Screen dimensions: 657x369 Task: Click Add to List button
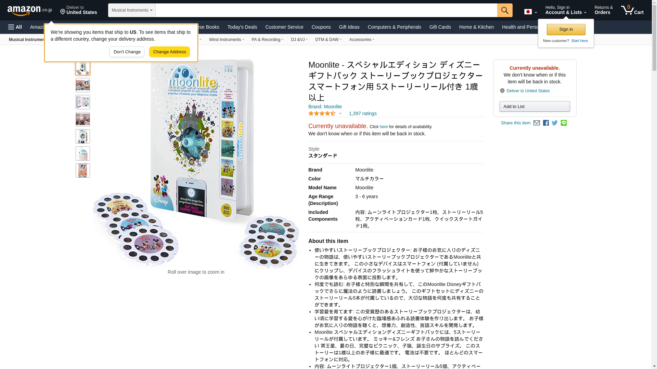(534, 107)
